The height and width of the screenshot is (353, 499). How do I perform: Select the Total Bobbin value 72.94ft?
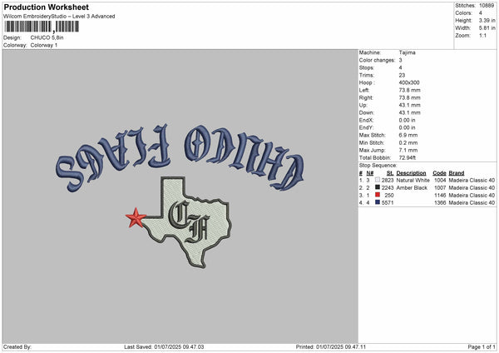click(x=407, y=157)
